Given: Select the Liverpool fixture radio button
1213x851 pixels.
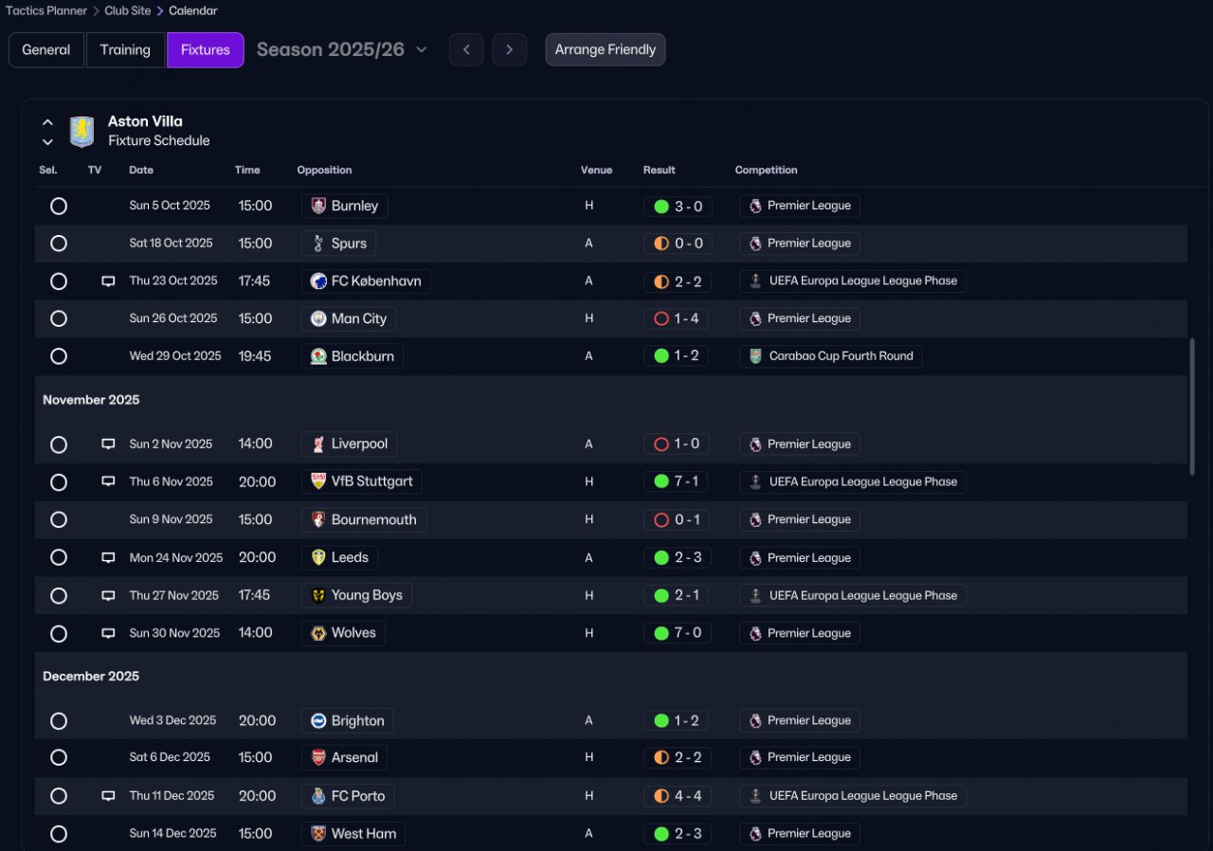Looking at the screenshot, I should point(59,444).
